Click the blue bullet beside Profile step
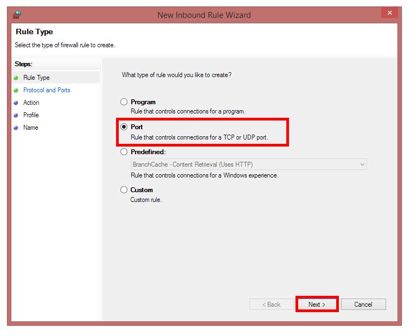Screen dimensions: 411x336 [16, 116]
